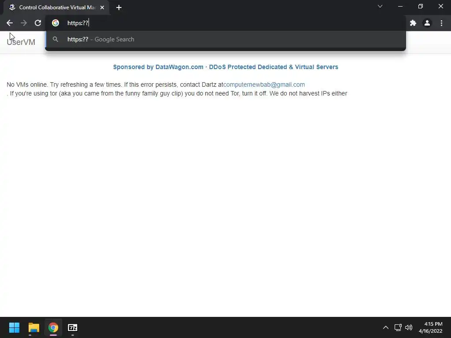Viewport: 451px width, 338px height.
Task: Open File Explorer from the taskbar
Action: click(33, 327)
